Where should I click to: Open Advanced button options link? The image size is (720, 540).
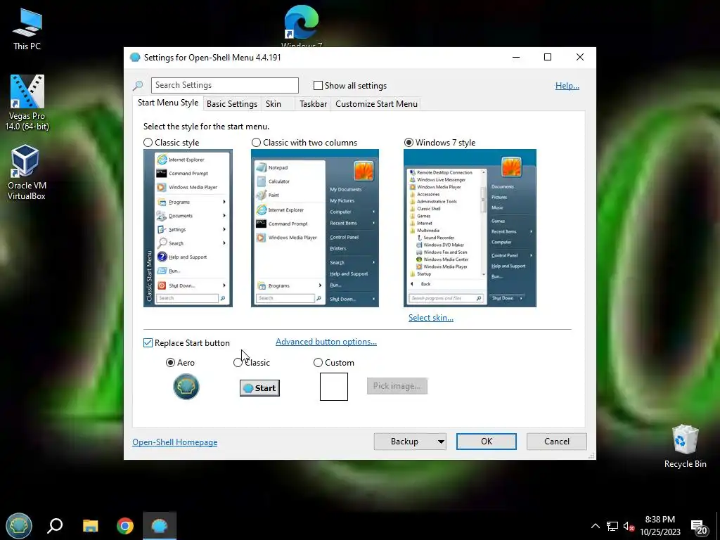[x=326, y=342]
